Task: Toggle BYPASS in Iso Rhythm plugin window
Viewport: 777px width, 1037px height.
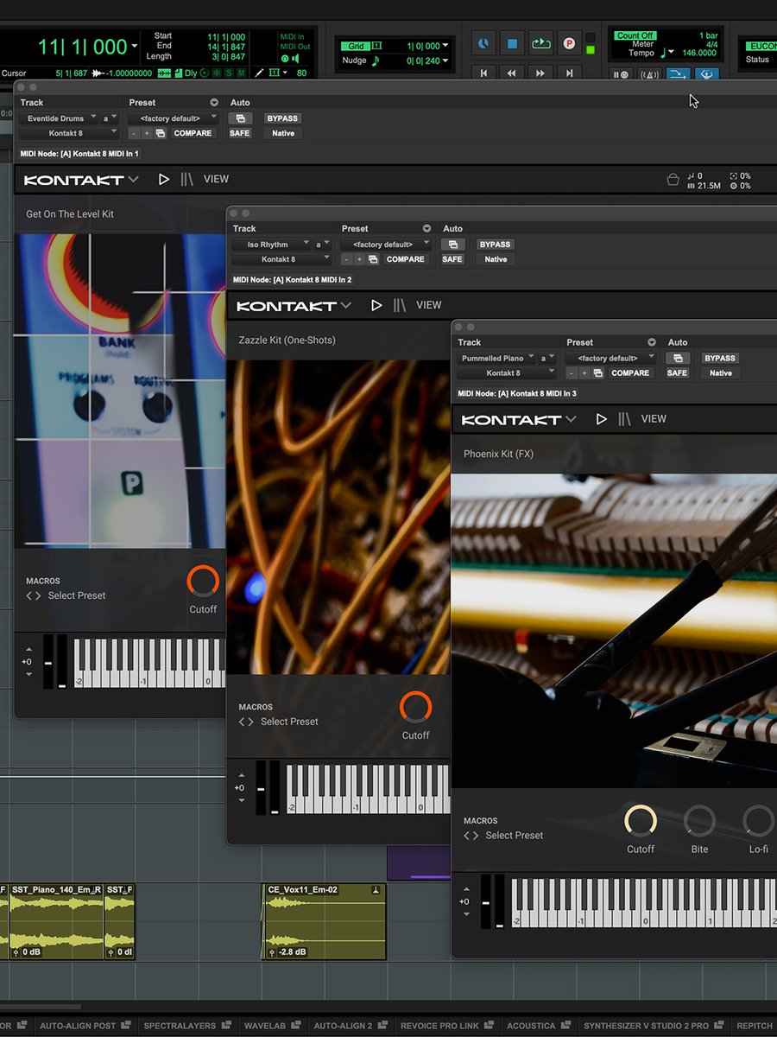Action: 496,245
